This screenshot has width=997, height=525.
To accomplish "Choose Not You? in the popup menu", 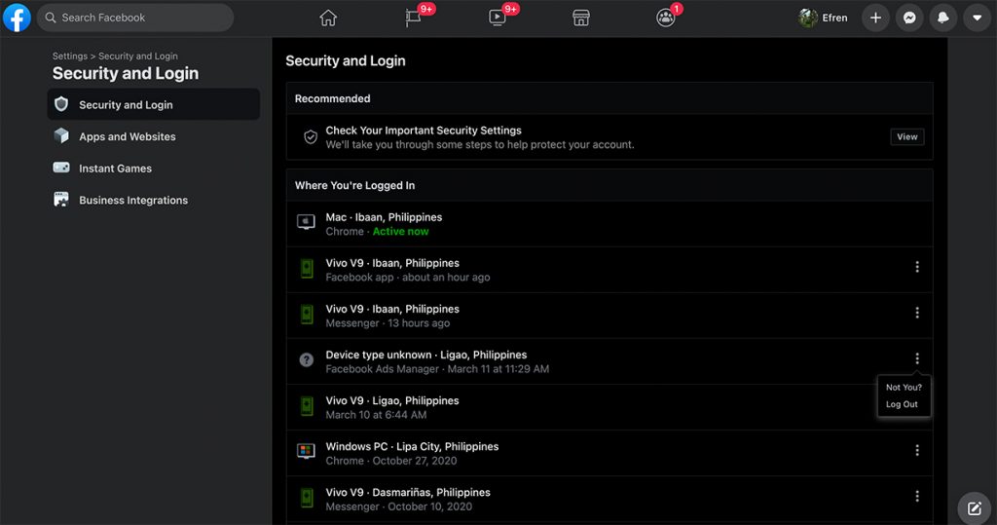I will (x=904, y=388).
